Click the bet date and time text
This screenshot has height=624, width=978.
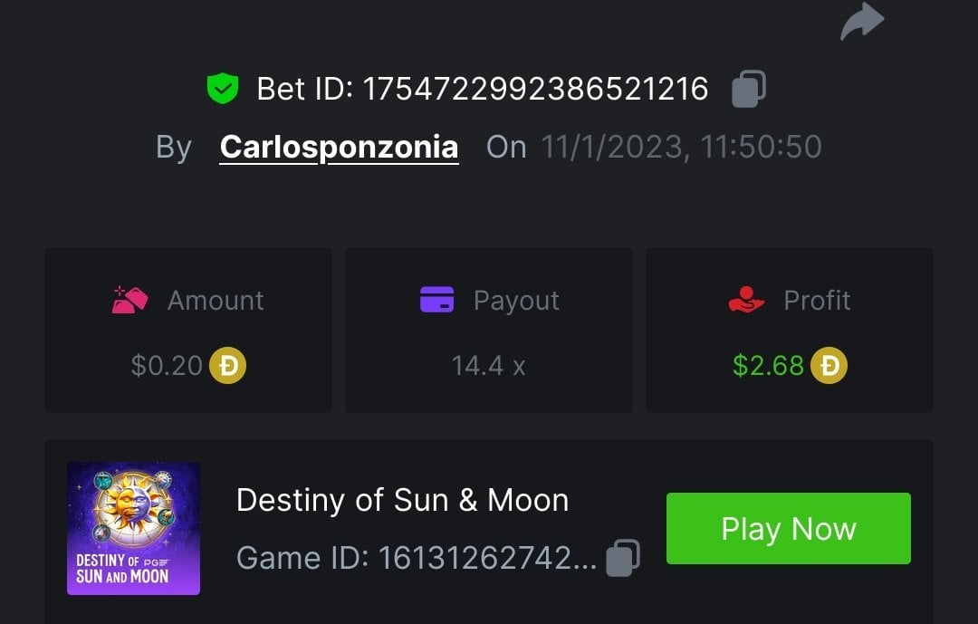coord(681,147)
